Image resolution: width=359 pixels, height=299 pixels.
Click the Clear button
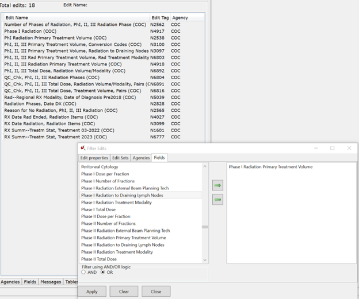click(124, 292)
